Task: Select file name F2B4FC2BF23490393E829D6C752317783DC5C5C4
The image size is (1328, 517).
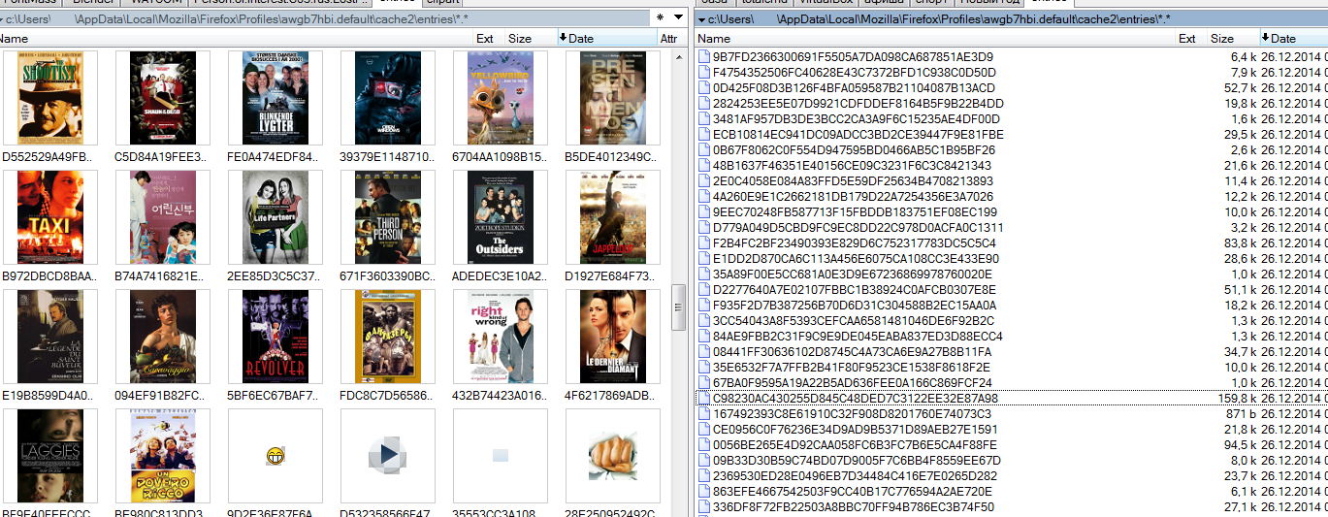Action: 855,243
